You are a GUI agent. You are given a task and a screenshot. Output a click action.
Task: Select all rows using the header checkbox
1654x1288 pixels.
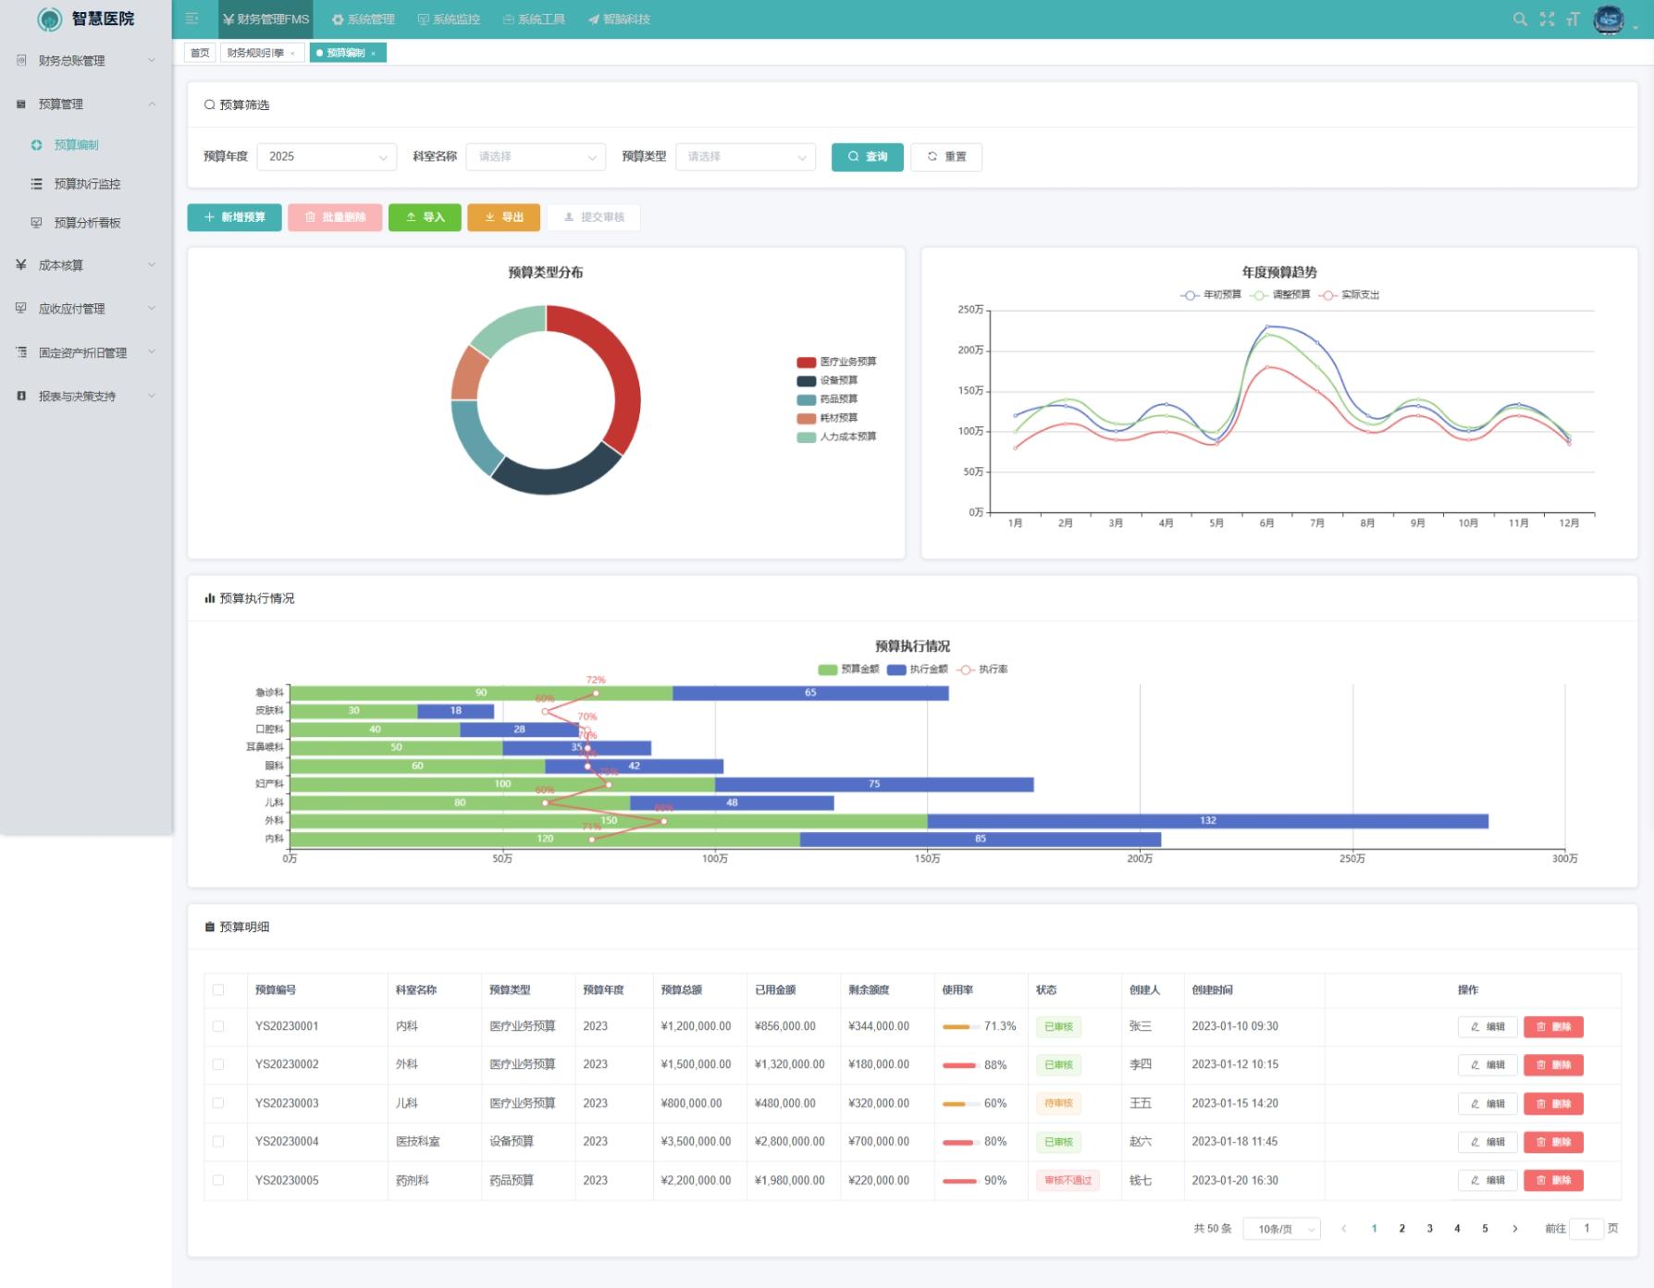coord(218,990)
